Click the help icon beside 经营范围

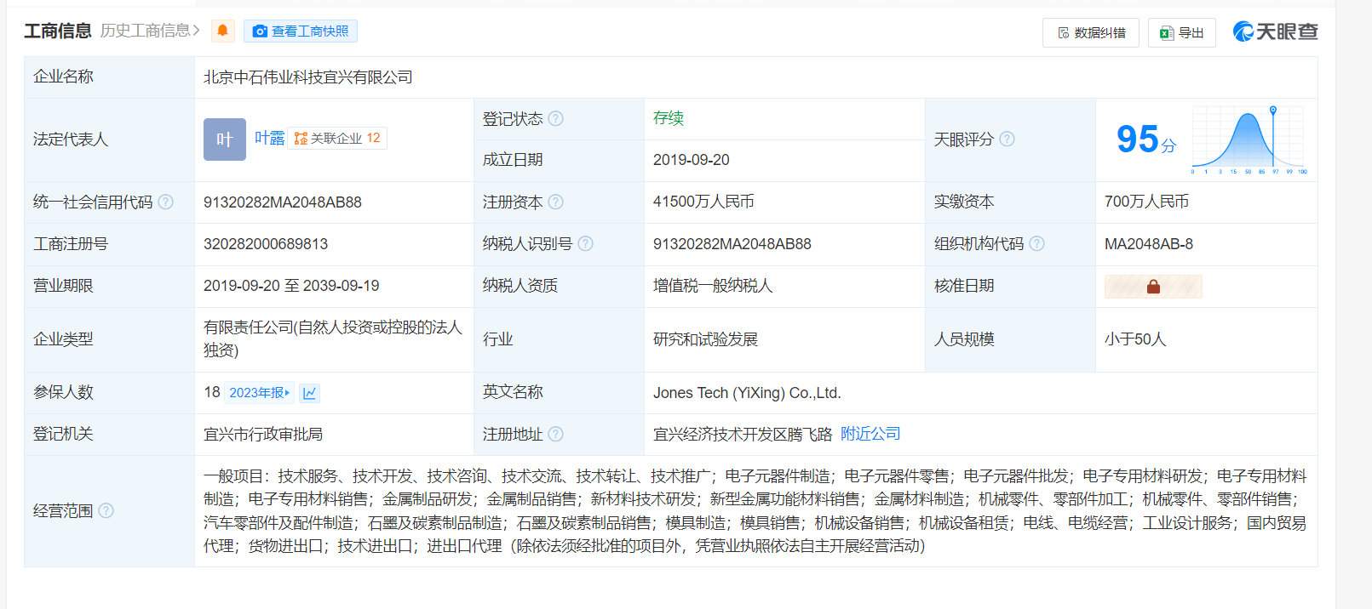pyautogui.click(x=106, y=510)
